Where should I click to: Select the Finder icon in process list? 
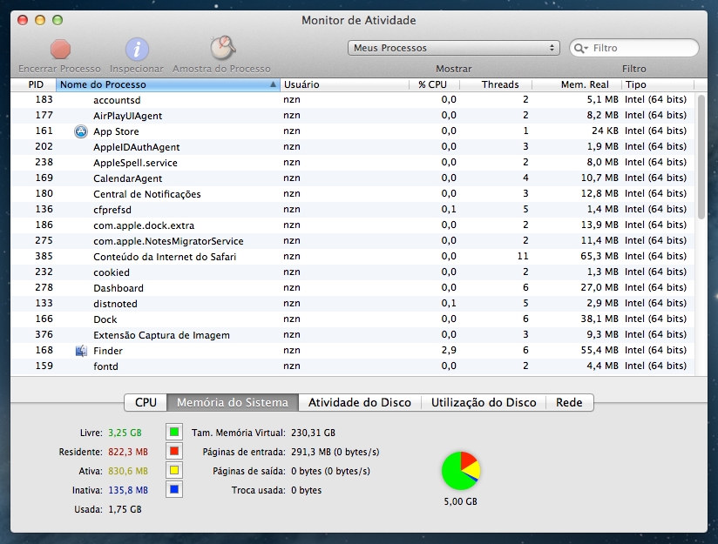(x=81, y=351)
